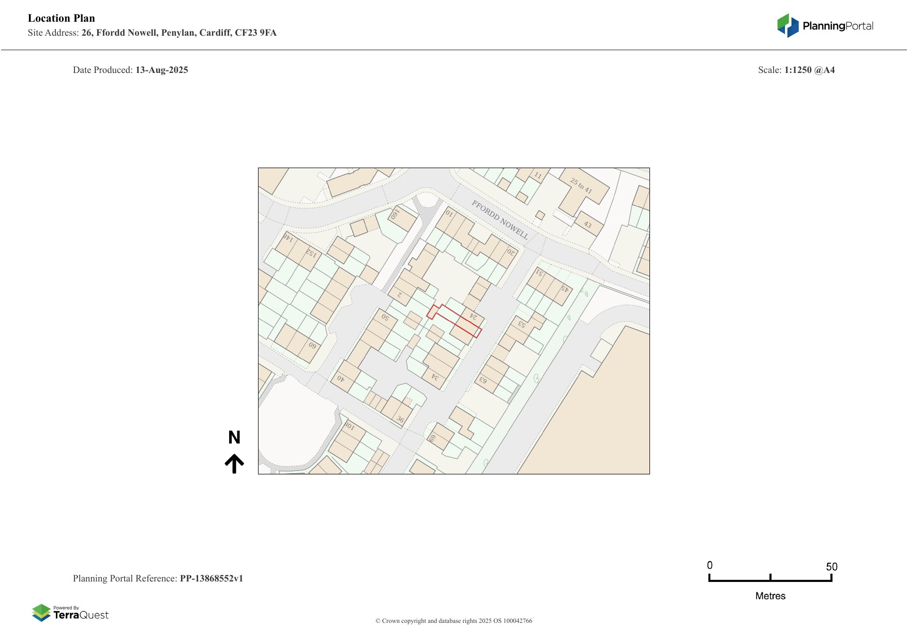Click the north arrow below the N
Screen dimensions: 907x642
[234, 464]
